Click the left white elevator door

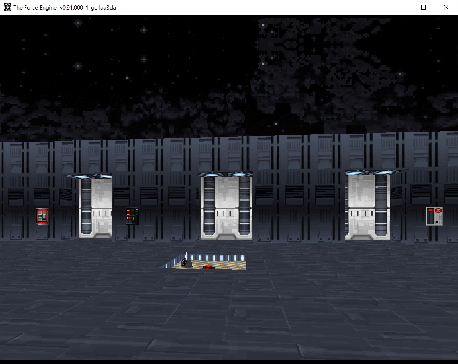coord(95,208)
